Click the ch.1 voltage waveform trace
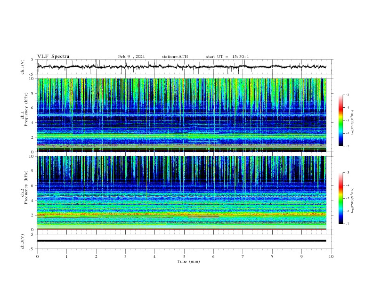The width and height of the screenshot is (373, 288). point(181,67)
